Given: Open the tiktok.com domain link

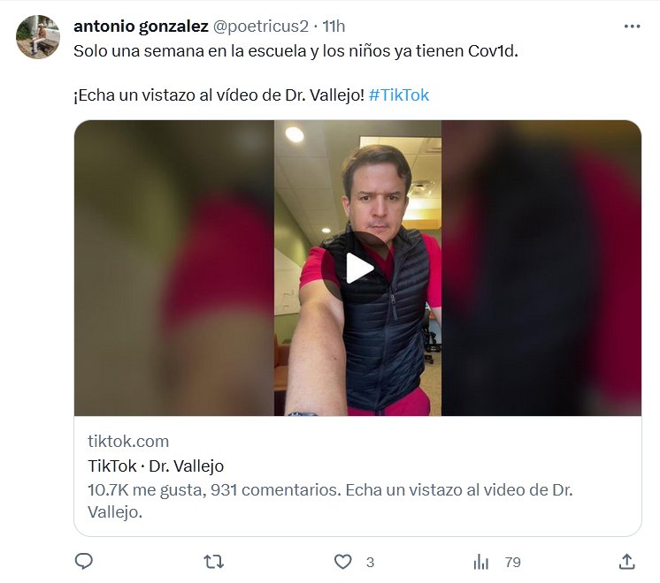Looking at the screenshot, I should pyautogui.click(x=128, y=441).
